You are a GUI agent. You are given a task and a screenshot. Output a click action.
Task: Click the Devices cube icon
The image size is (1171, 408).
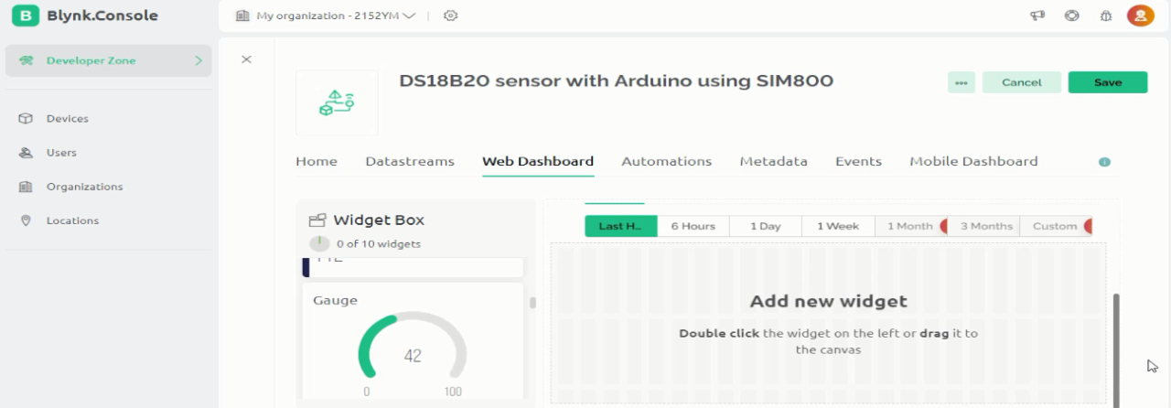(27, 118)
